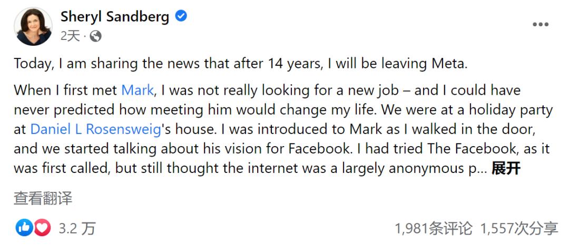569x245 pixels.
Task: View the 1,557次分享 shares list
Action: coord(519,228)
